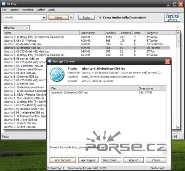Click the Dettagli Torrent title bar icon
The height and width of the screenshot is (171, 185).
[x=50, y=61]
